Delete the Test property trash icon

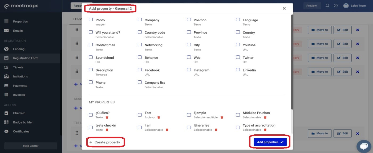coord(159,117)
